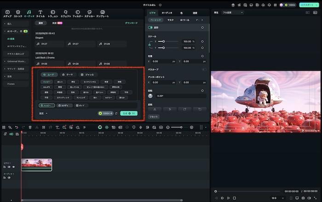The image size is (322, 202).
Task: Switch to the テーマ tab in music generator
Action: click(x=67, y=74)
